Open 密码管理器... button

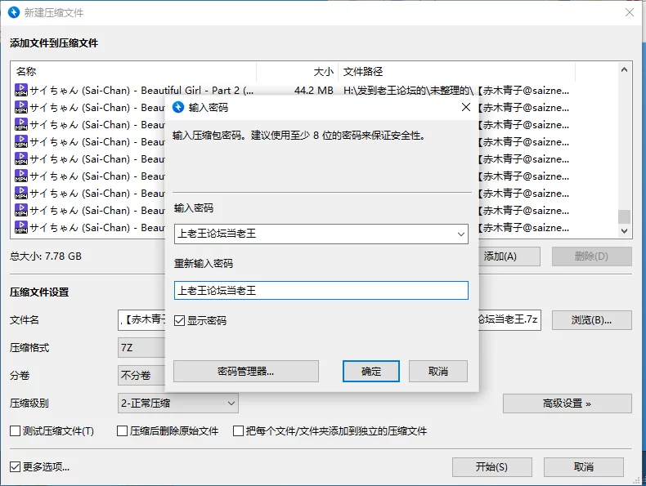pyautogui.click(x=246, y=371)
